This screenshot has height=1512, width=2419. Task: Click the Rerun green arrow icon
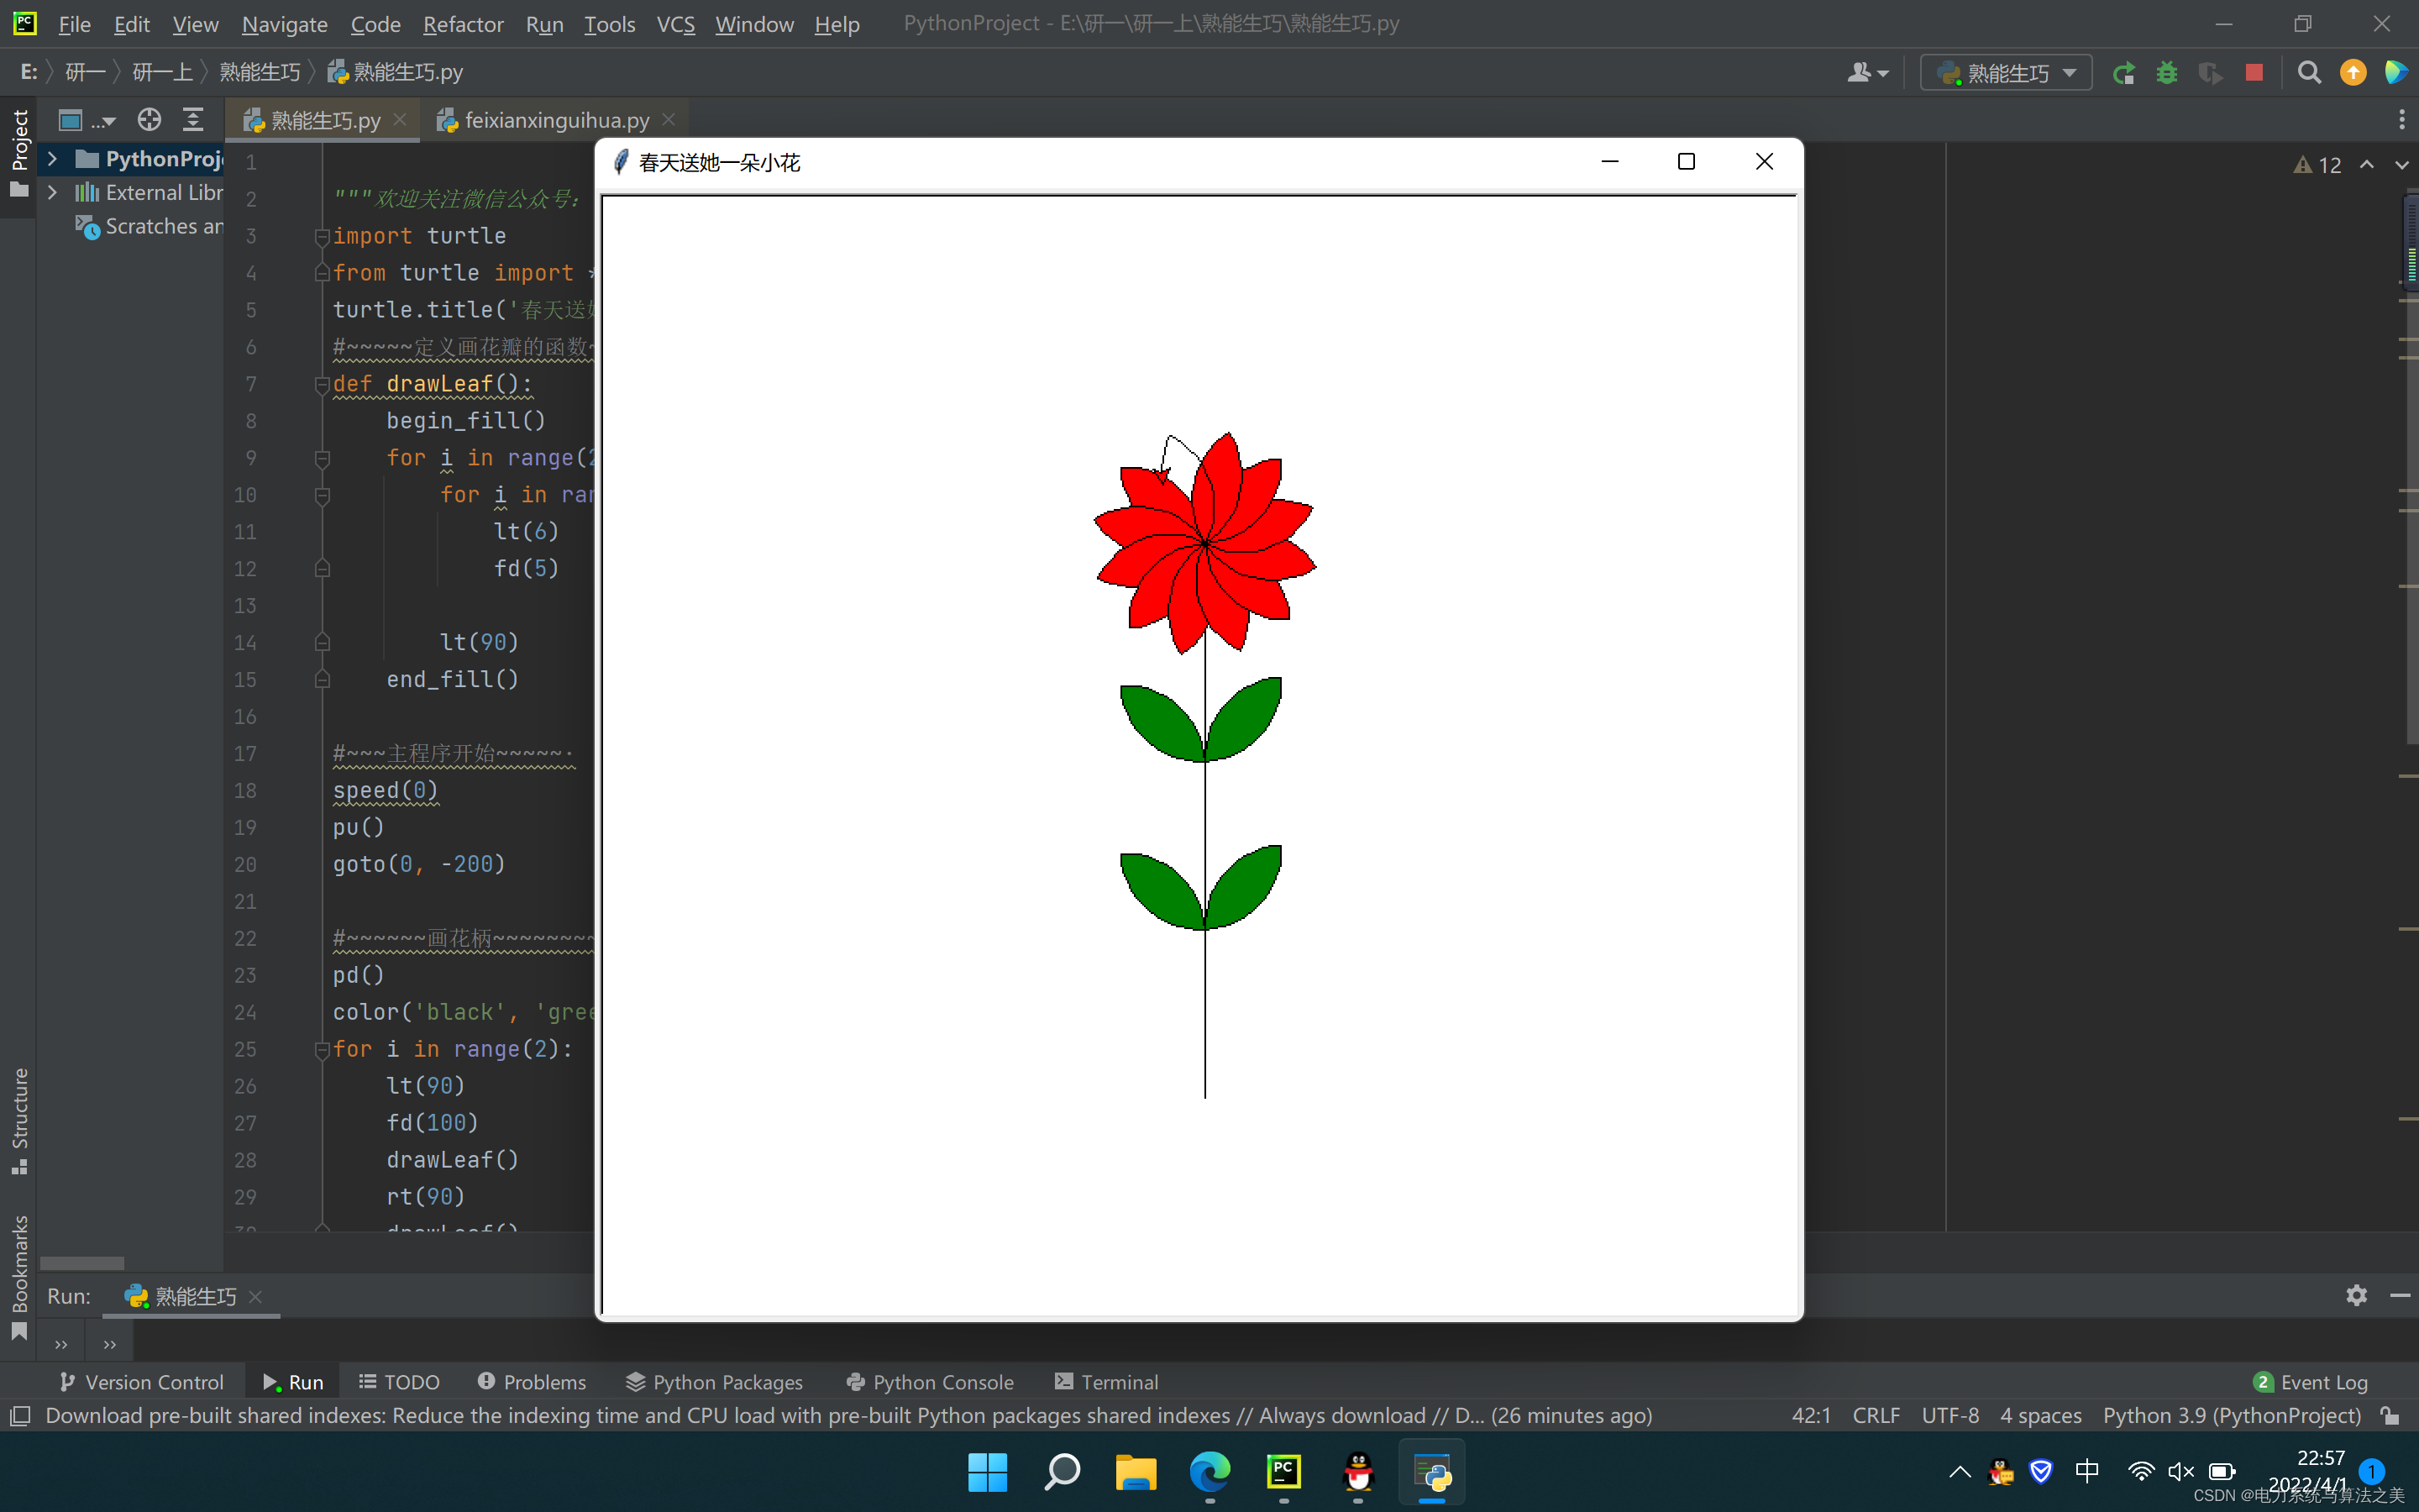2123,73
